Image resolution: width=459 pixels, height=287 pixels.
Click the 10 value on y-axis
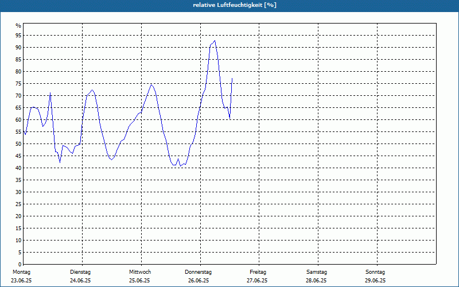pos(18,241)
